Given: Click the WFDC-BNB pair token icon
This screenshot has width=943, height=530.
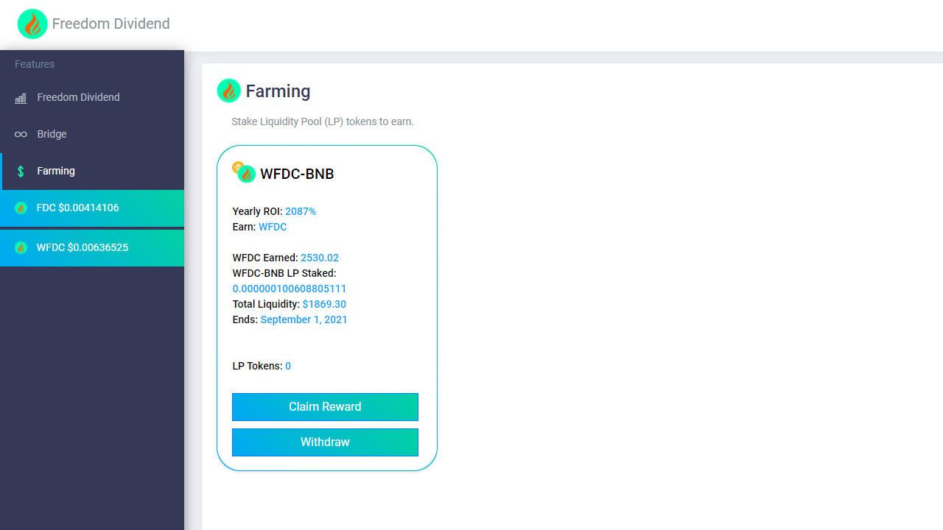Looking at the screenshot, I should pyautogui.click(x=244, y=172).
